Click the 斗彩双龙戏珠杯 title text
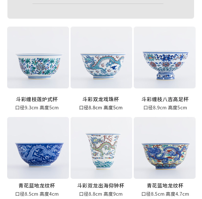The image size is (202, 199). [x=101, y=99]
